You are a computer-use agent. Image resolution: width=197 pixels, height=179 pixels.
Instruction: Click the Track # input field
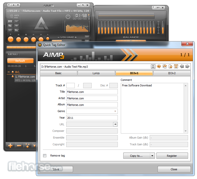[x=70, y=85]
